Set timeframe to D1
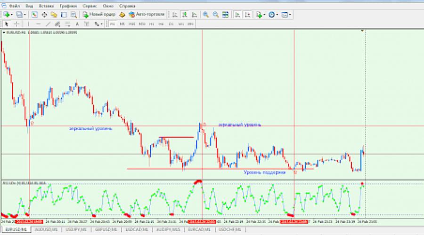424x235 pixels. coord(171,24)
